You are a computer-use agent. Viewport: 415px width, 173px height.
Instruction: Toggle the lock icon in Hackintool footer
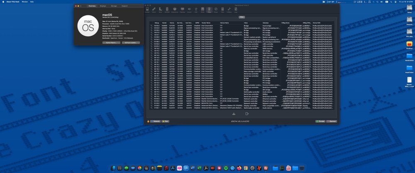point(148,121)
